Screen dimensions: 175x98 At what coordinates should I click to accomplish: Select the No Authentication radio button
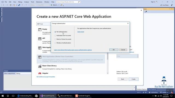pos(55,32)
